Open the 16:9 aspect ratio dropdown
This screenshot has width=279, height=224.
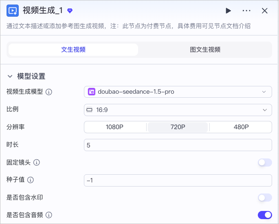click(178, 110)
